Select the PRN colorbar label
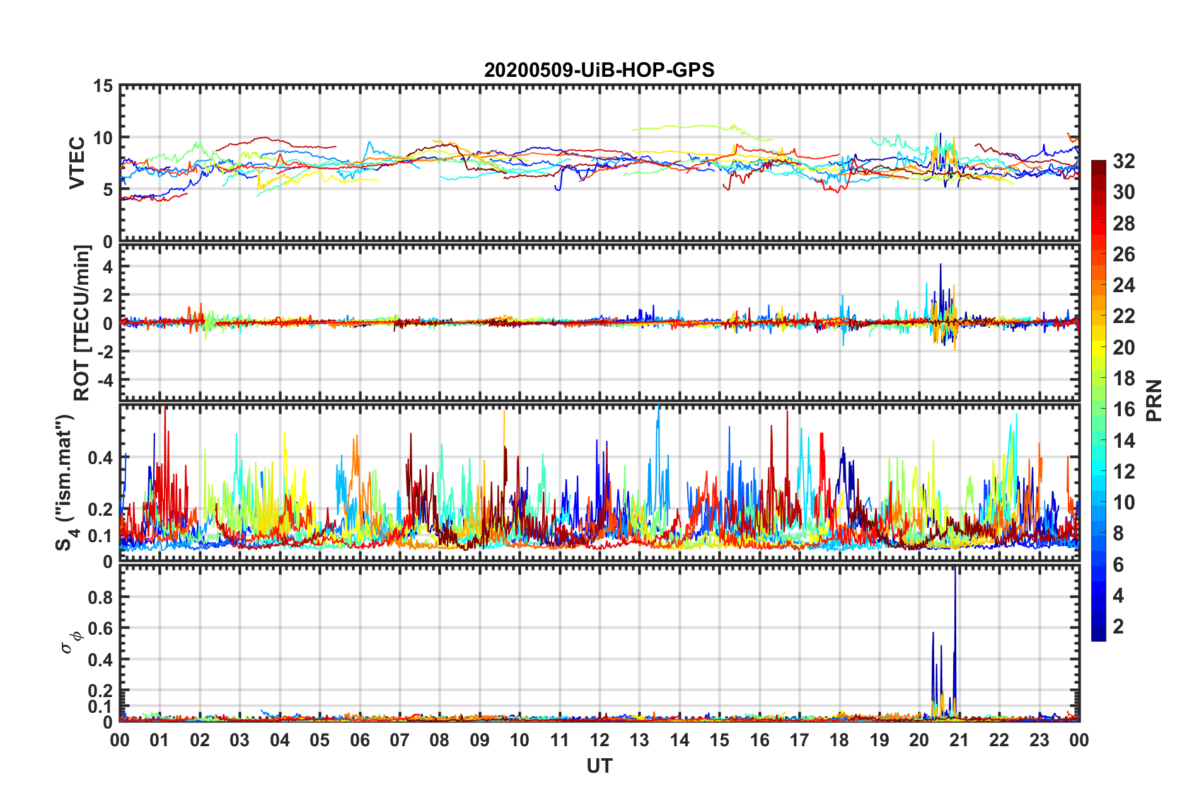 tap(1154, 401)
